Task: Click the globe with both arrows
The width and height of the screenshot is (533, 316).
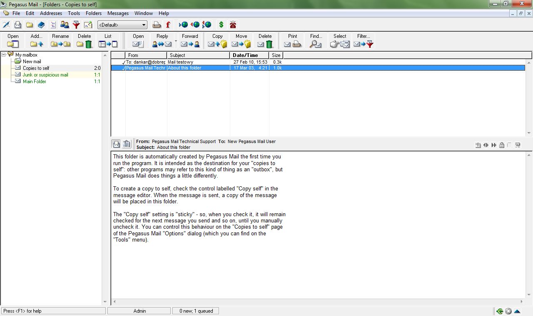Action: (x=207, y=25)
